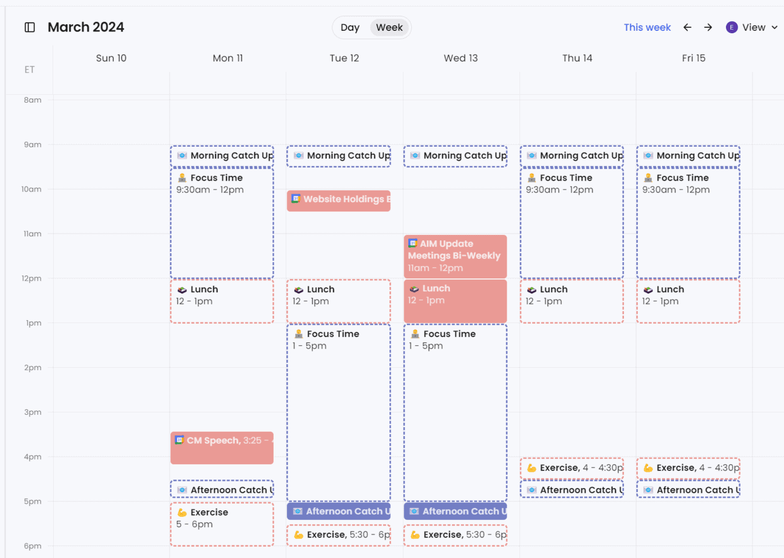Go to next week arrow
The width and height of the screenshot is (784, 558).
click(708, 27)
